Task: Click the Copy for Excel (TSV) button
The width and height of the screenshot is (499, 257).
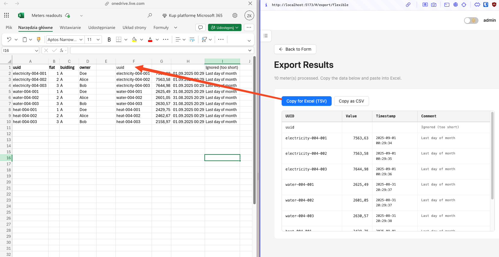Action: coord(306,101)
